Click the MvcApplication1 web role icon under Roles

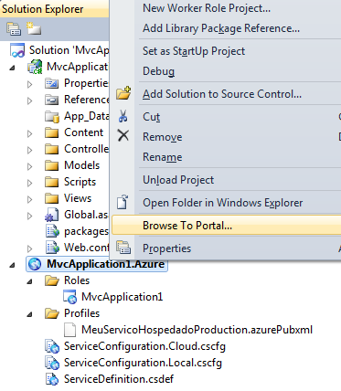69,297
